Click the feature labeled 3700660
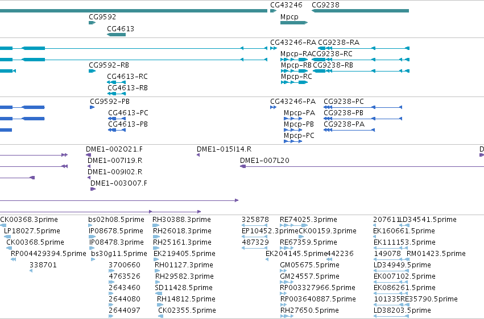The width and height of the screenshot is (484, 319). point(125,265)
